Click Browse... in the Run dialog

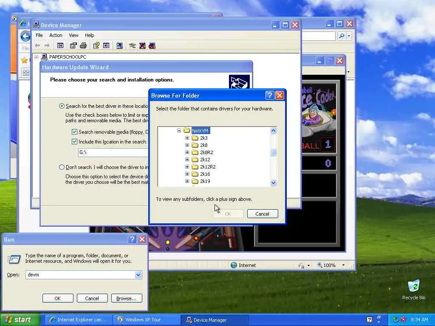coord(127,298)
